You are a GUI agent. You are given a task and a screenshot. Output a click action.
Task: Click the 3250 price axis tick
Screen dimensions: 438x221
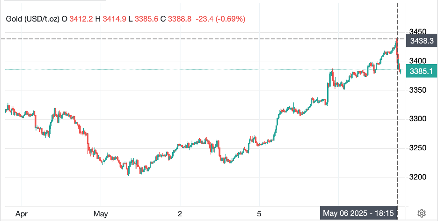pos(418,148)
